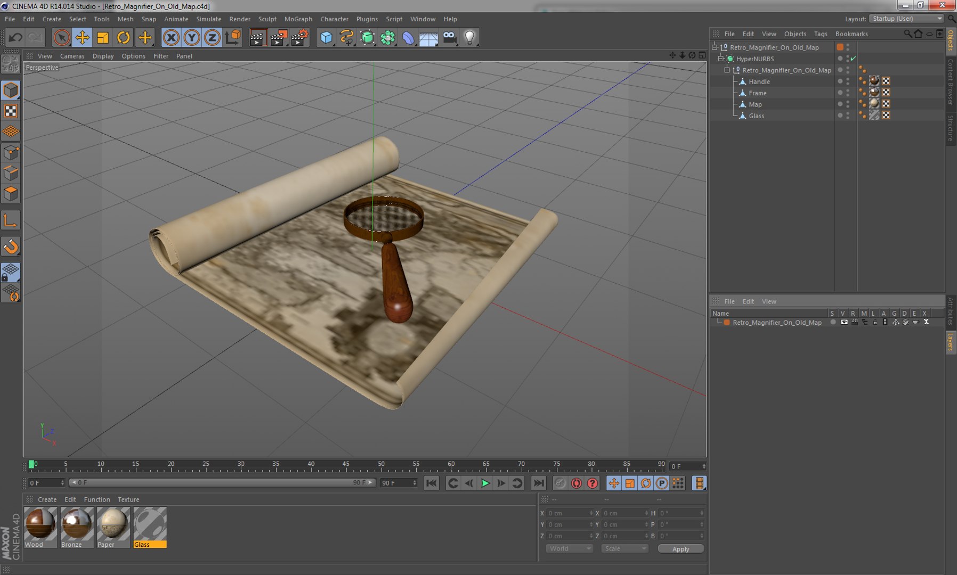Toggle HyperNURBS green enable checkmark

click(x=853, y=59)
